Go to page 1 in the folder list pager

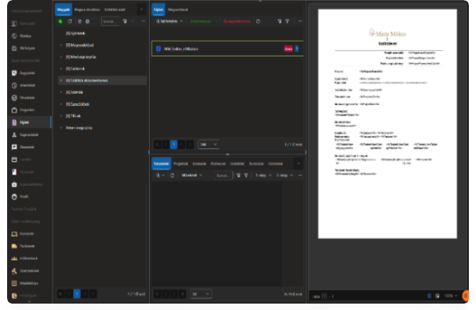(x=77, y=294)
